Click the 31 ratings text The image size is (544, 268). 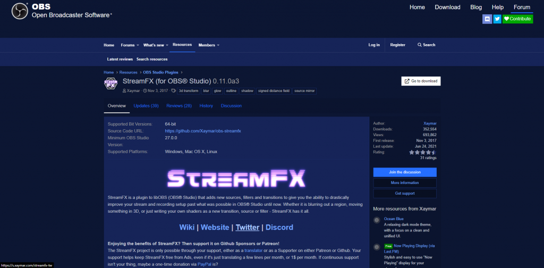(x=428, y=158)
